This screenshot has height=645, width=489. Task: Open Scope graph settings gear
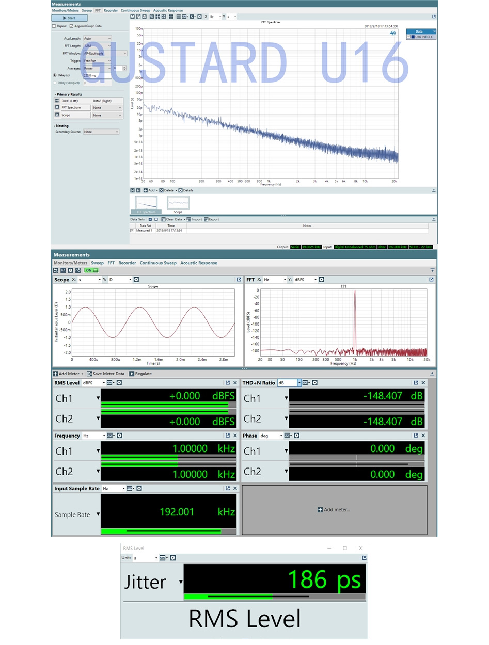point(136,280)
